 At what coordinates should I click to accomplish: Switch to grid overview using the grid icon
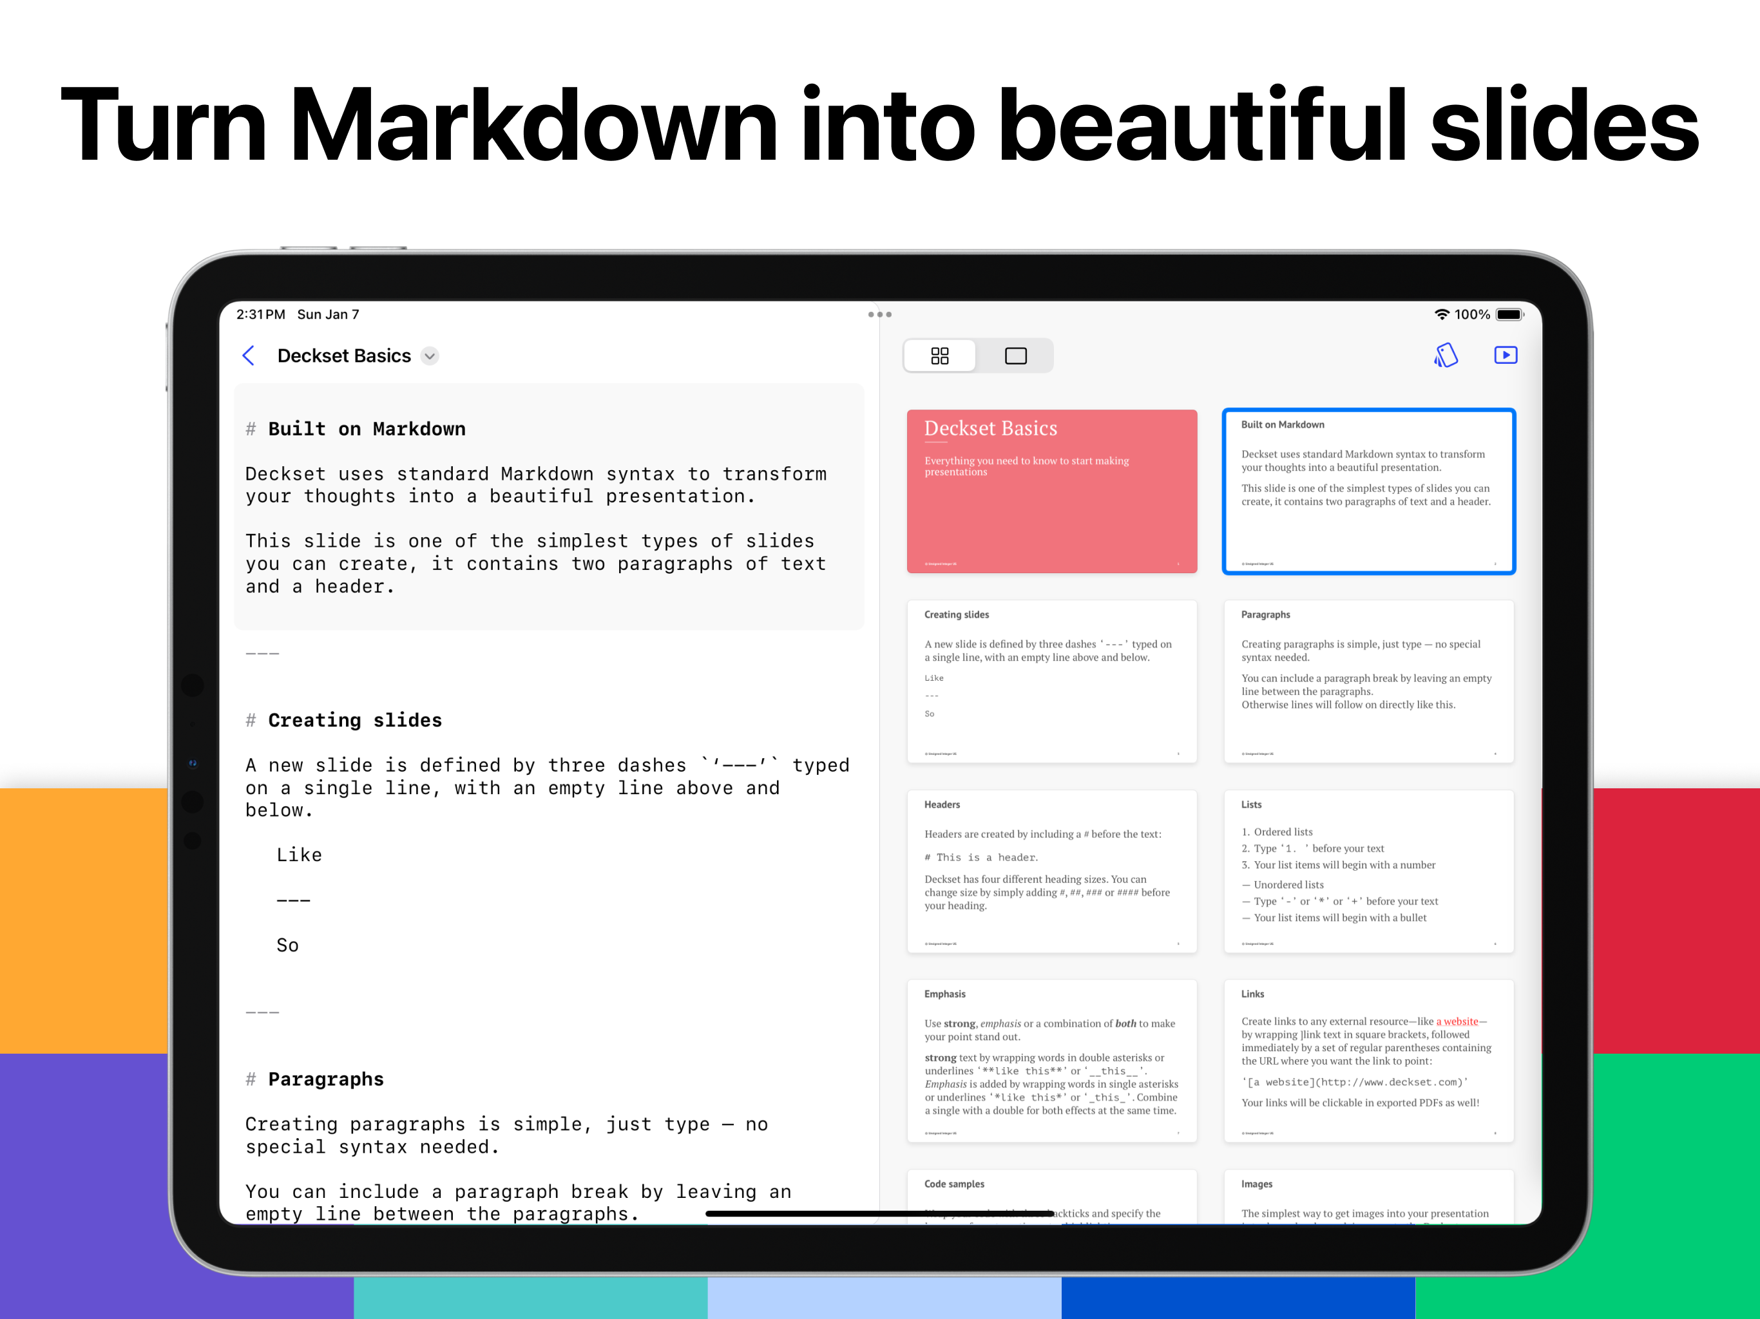pos(940,356)
